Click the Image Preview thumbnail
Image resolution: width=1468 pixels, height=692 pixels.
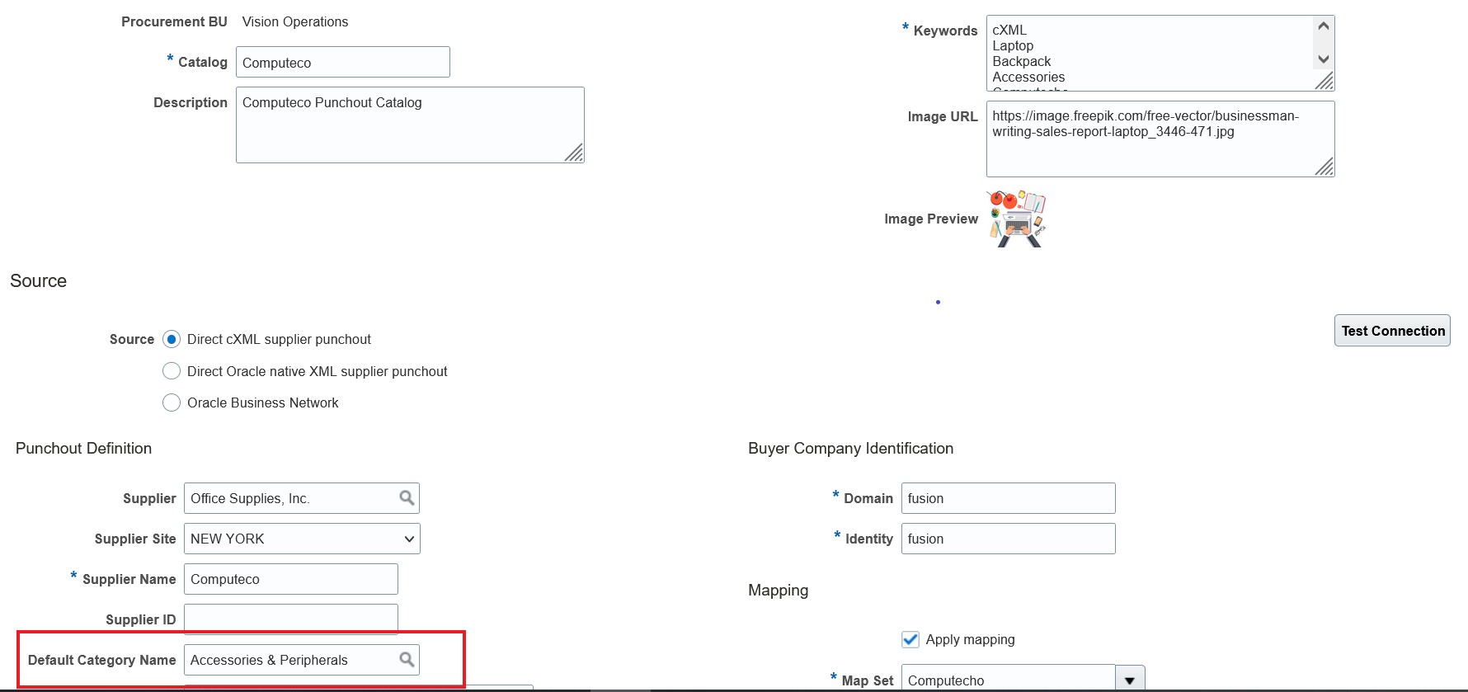(1017, 219)
